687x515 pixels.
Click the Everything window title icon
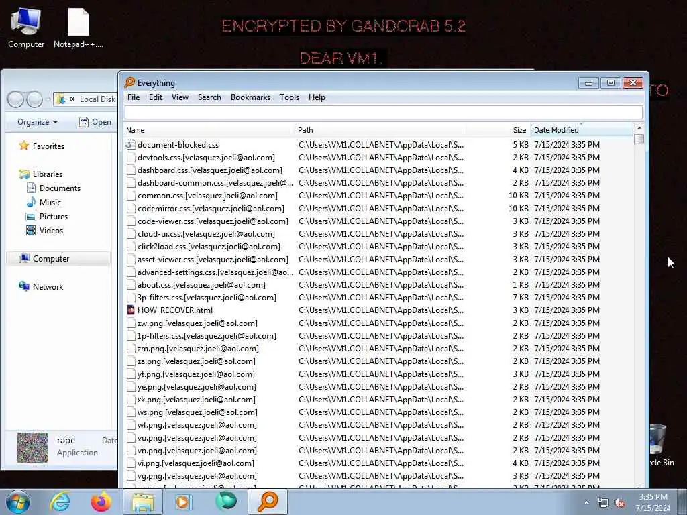[x=129, y=82]
